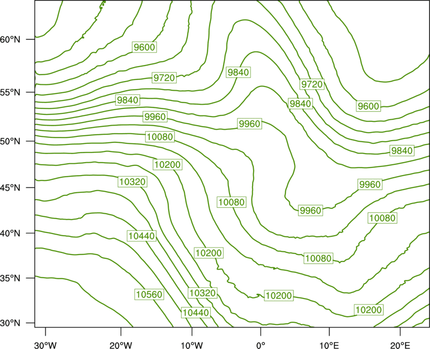This screenshot has height=349, width=430.
Task: Click the 10320 label near 45°N
Action: click(132, 181)
